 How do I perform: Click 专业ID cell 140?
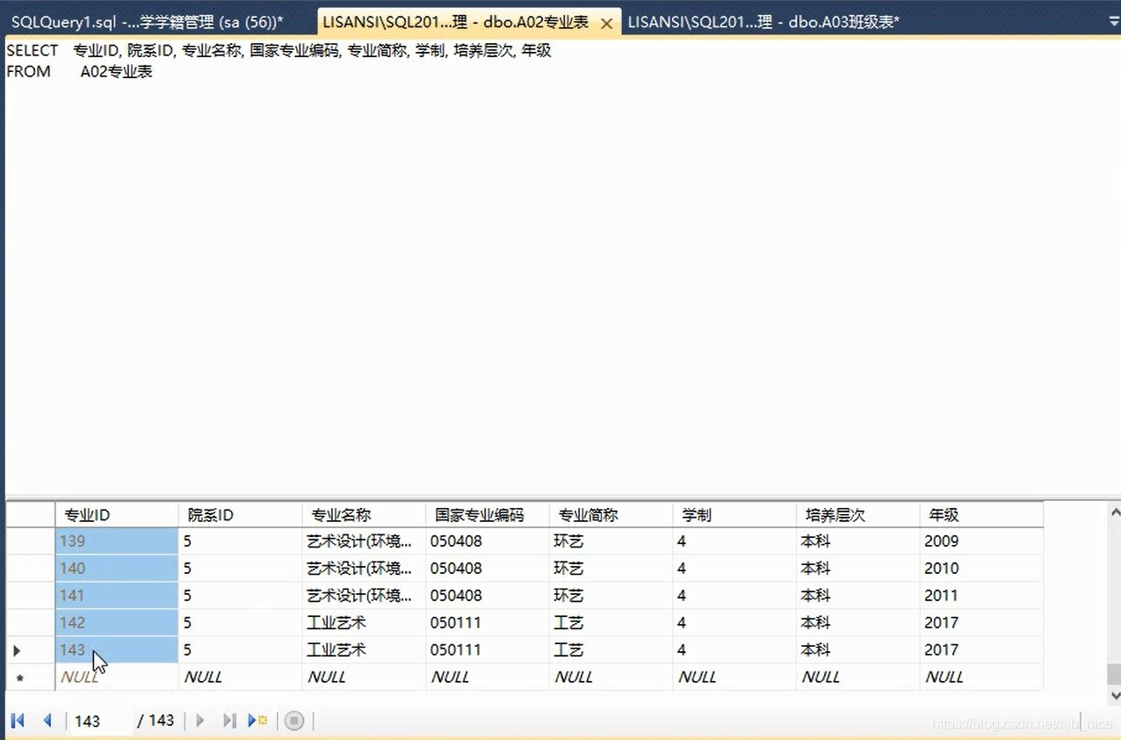coord(117,569)
